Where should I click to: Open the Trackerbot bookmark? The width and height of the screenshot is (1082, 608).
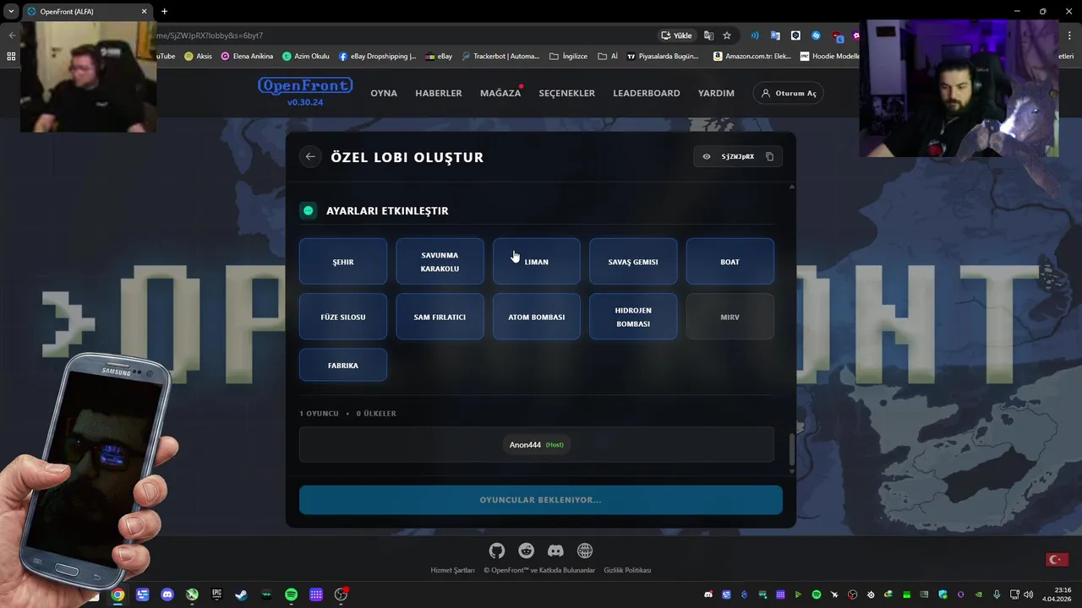pos(500,57)
